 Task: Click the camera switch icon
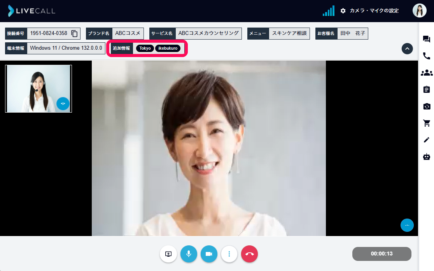pyautogui.click(x=427, y=106)
